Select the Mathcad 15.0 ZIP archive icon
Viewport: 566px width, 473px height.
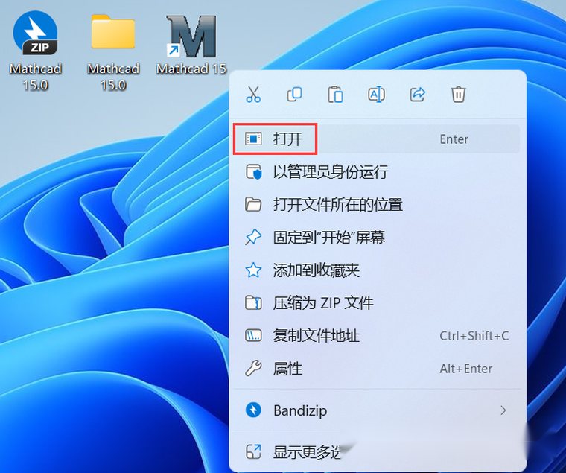click(35, 37)
